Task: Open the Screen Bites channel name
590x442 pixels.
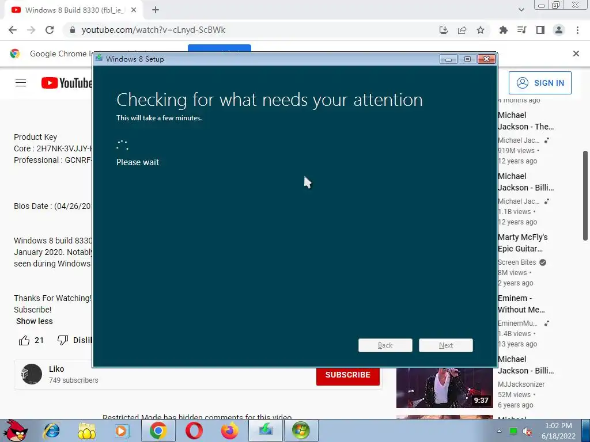Action: tap(517, 262)
